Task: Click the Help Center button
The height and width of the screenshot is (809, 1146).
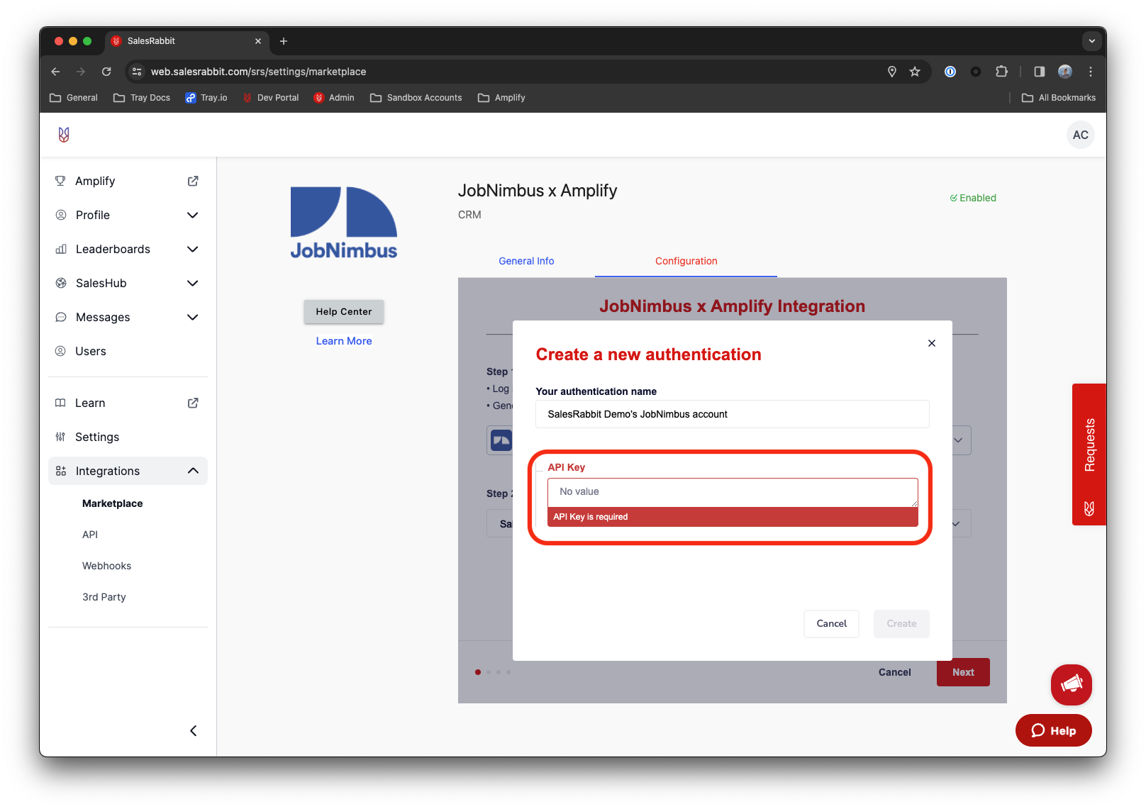Action: [x=344, y=311]
